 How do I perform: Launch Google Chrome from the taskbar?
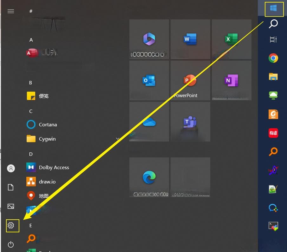coord(273,58)
